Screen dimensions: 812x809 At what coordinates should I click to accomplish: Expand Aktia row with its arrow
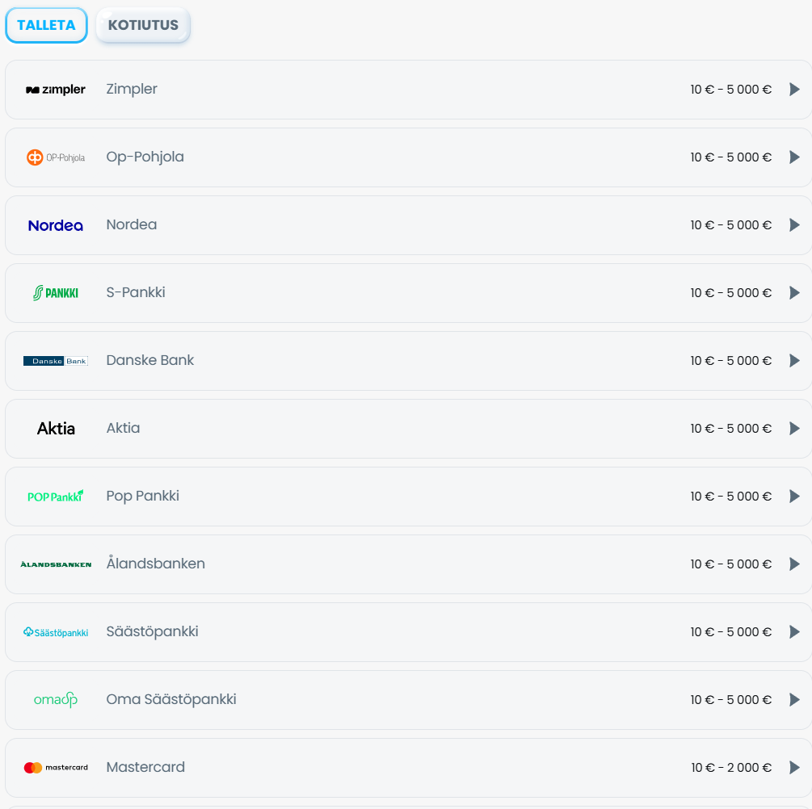click(794, 429)
